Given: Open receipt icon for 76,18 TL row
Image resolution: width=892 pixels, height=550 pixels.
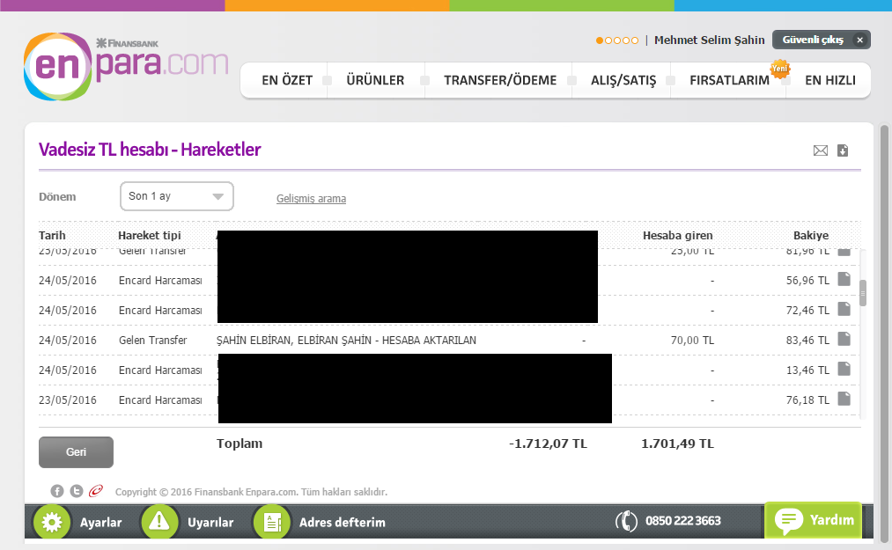Looking at the screenshot, I should coord(844,399).
